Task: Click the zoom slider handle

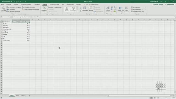Action: [166, 98]
